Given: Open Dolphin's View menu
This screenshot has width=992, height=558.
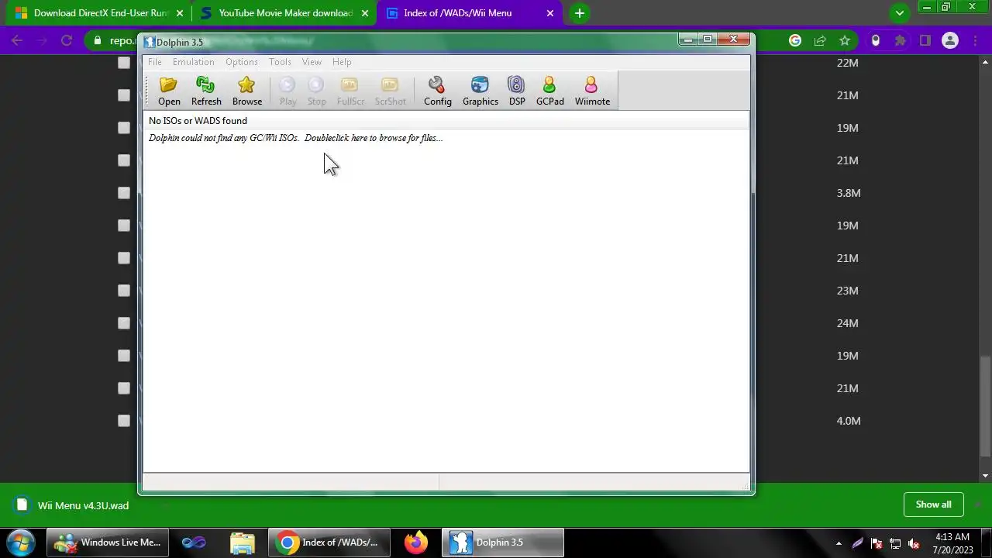Looking at the screenshot, I should coord(312,62).
